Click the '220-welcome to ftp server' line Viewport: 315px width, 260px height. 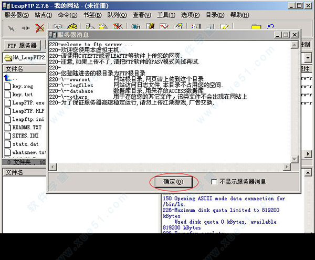coord(91,45)
